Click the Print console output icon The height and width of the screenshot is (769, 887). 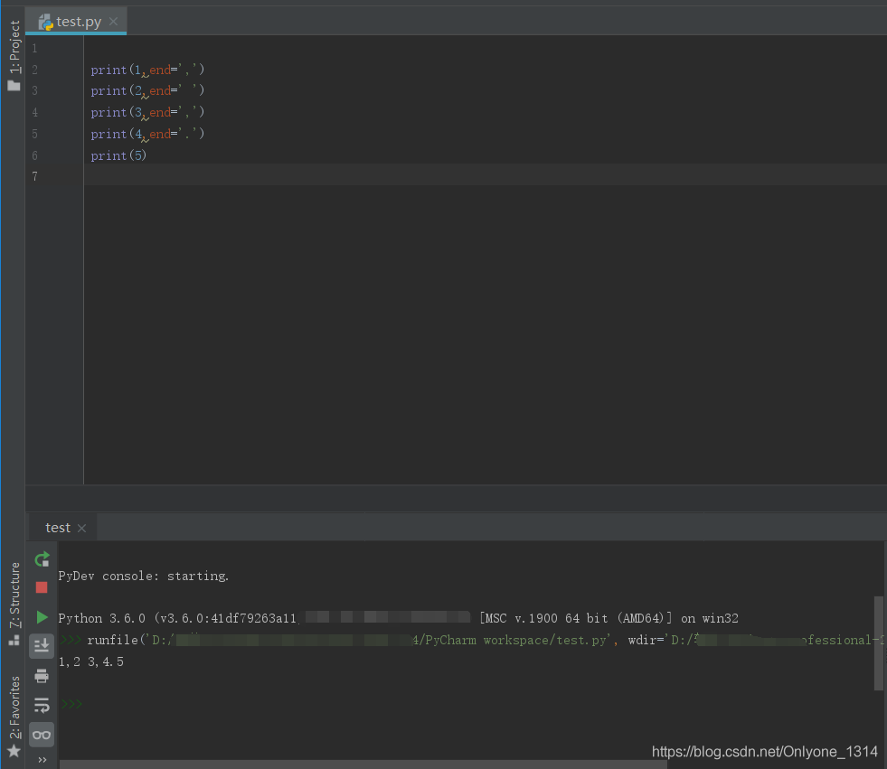coord(42,676)
